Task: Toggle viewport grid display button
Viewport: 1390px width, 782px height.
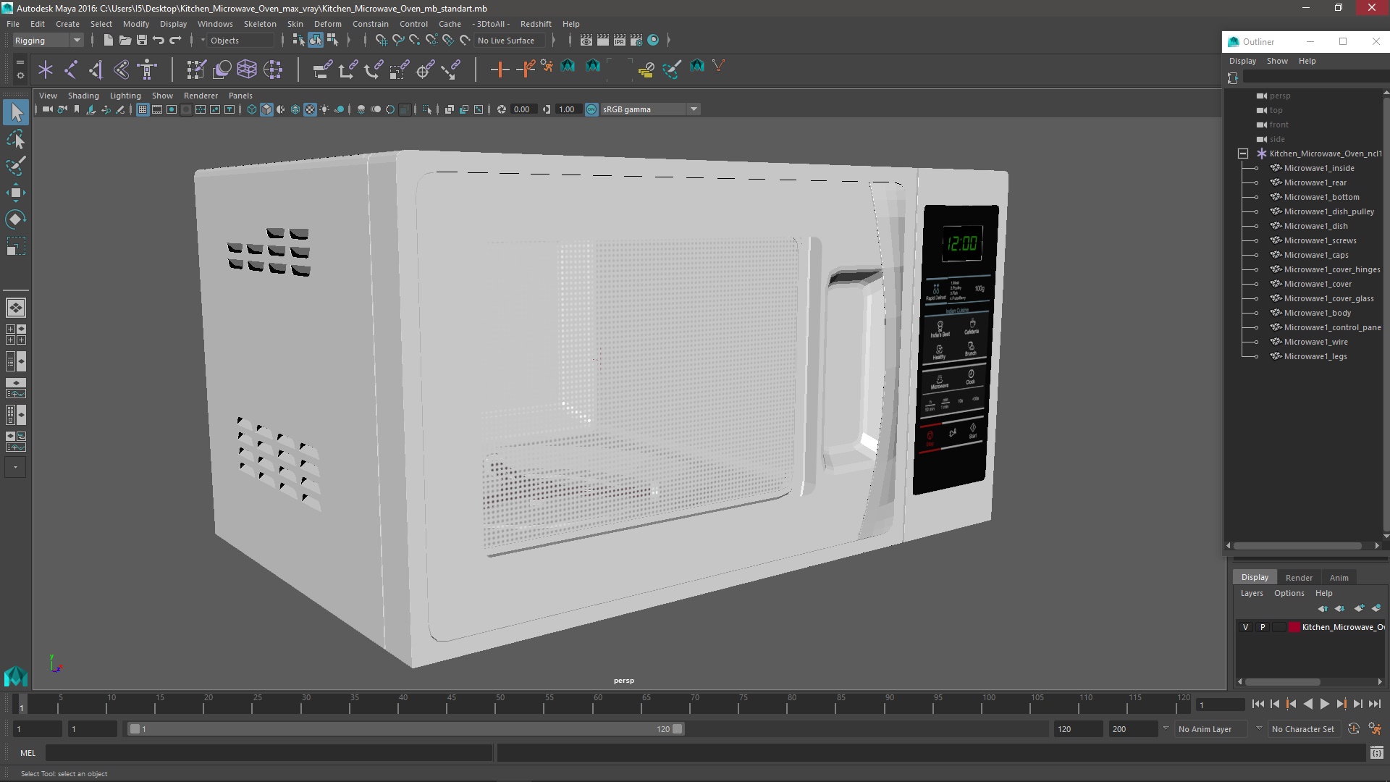Action: click(x=143, y=109)
